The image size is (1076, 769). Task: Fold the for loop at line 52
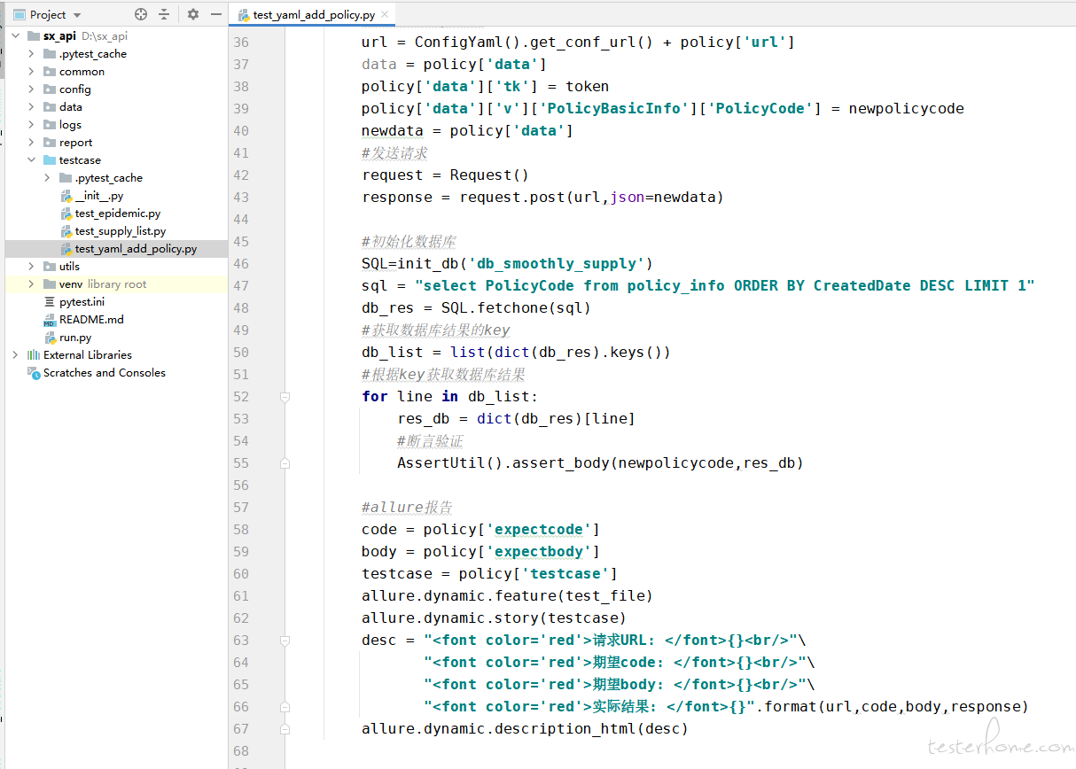tap(285, 397)
